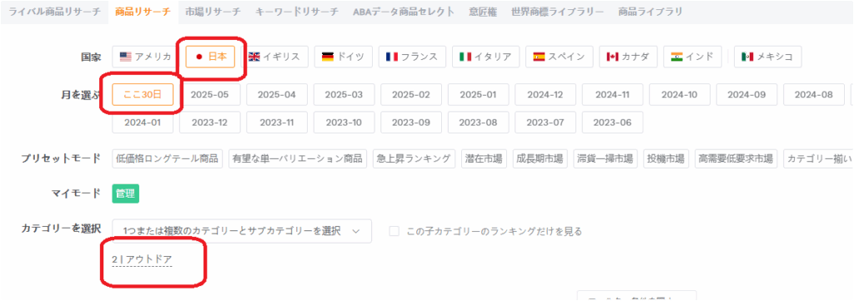Click the 2 | アウトドア category
854x301 pixels.
click(142, 260)
